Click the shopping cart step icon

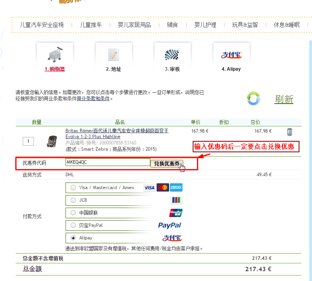pos(55,54)
